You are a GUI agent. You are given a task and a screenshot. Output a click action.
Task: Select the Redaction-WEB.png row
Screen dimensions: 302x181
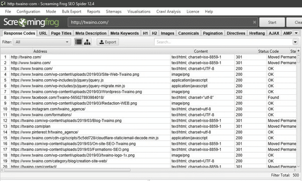pos(148,103)
